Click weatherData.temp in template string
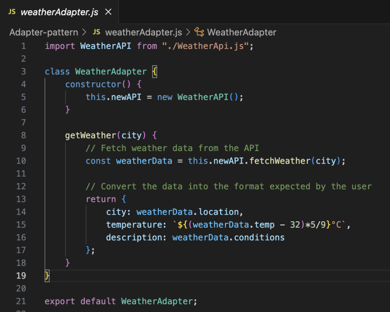 233,225
